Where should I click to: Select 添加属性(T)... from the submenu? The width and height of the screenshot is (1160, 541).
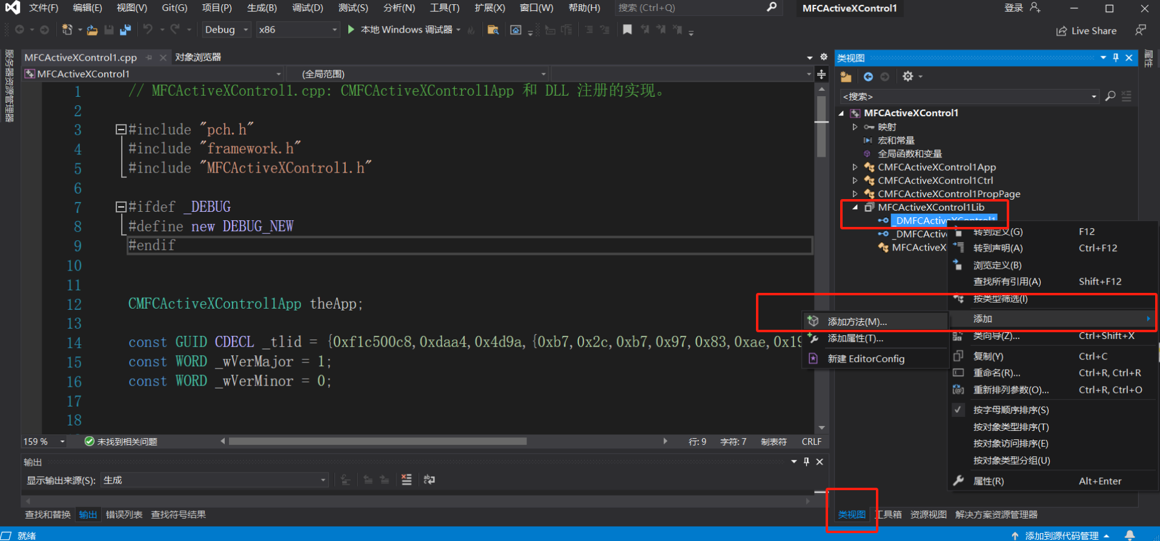point(875,338)
